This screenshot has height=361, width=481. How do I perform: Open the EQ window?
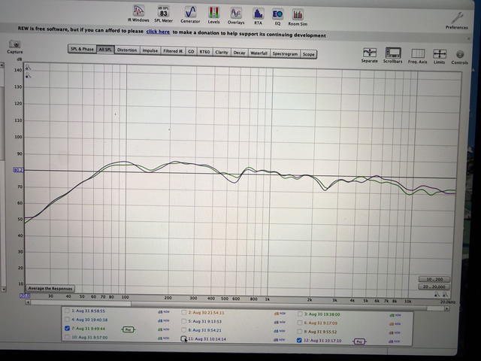pos(277,17)
